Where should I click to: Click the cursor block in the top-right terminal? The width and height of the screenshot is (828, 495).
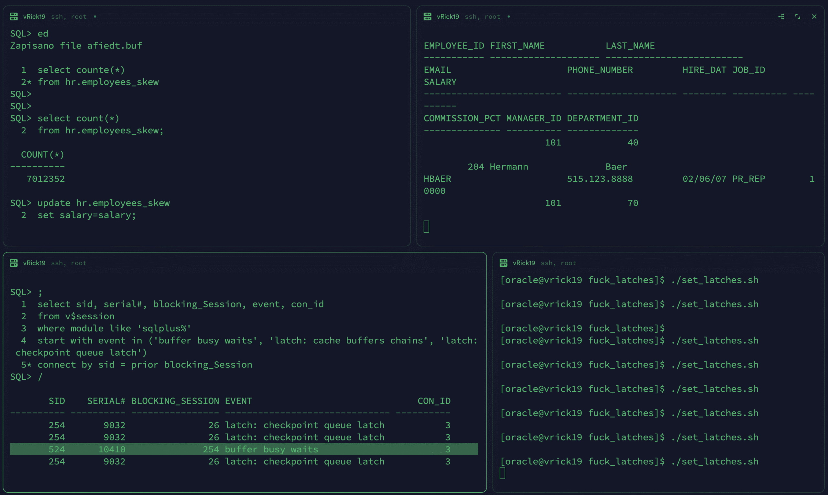click(x=427, y=226)
